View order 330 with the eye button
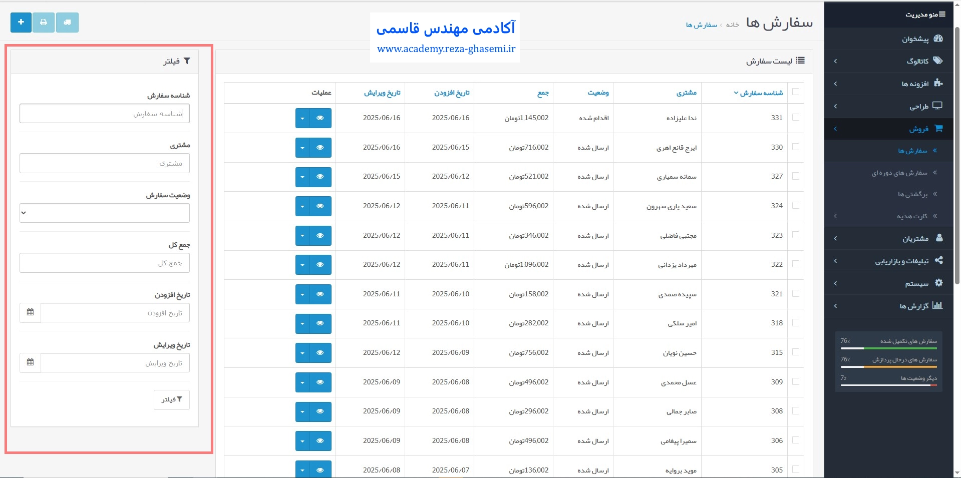This screenshot has height=478, width=961. 321,148
